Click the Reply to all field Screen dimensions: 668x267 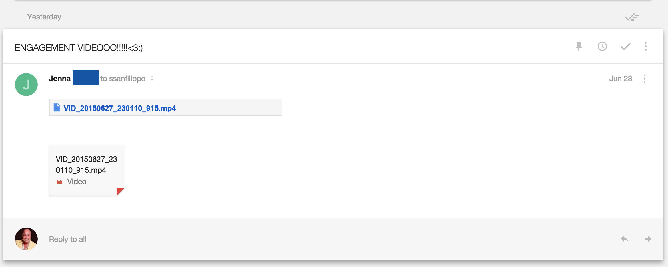[x=68, y=239]
